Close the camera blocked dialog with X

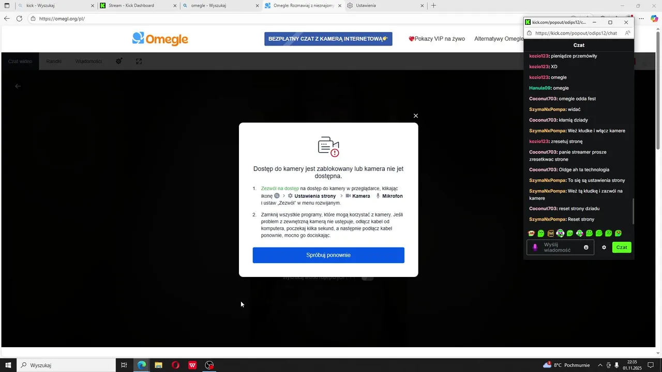point(415,116)
